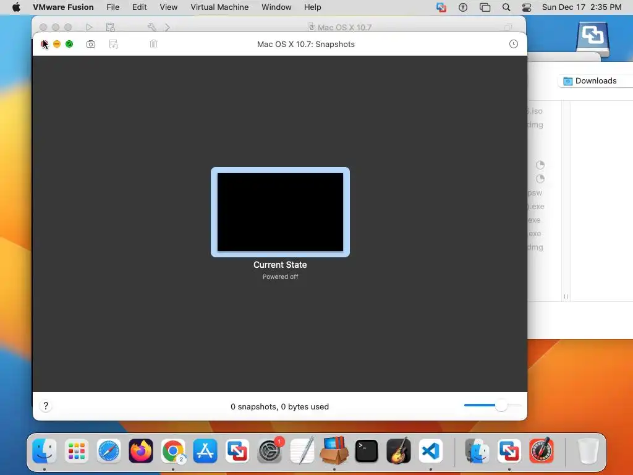
Task: Open the box app icon in Dock
Action: 334,451
